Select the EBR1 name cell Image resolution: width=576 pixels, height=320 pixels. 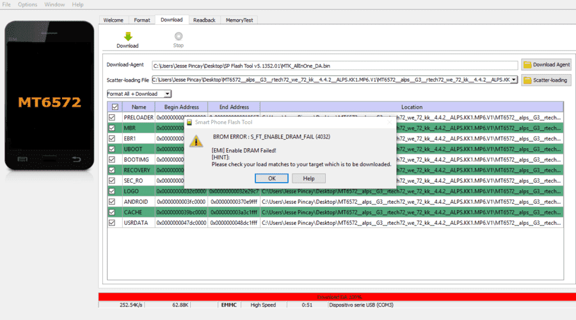(x=138, y=139)
